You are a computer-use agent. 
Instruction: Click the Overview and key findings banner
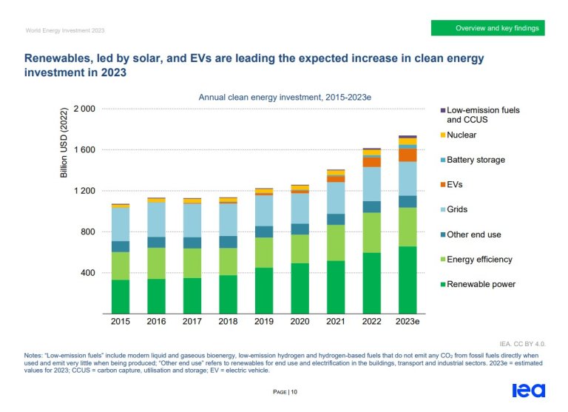tap(487, 28)
